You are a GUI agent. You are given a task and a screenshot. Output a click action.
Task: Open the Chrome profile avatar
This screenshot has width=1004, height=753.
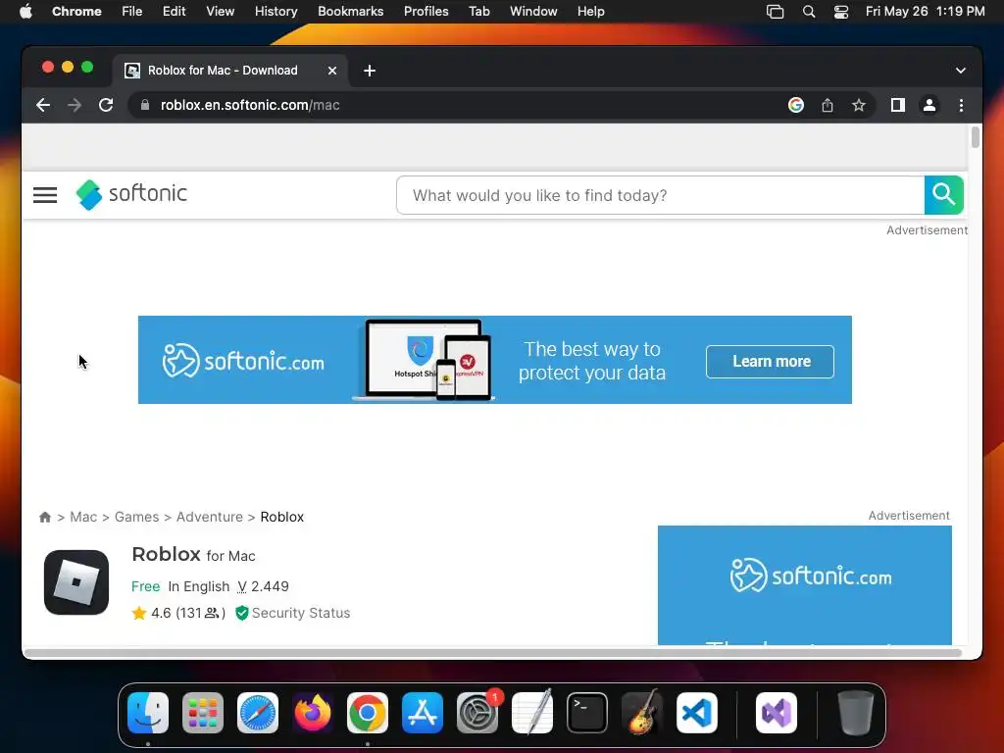click(929, 105)
